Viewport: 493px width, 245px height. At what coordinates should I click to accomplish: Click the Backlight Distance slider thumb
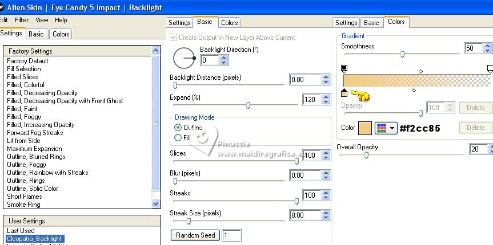pyautogui.click(x=175, y=85)
